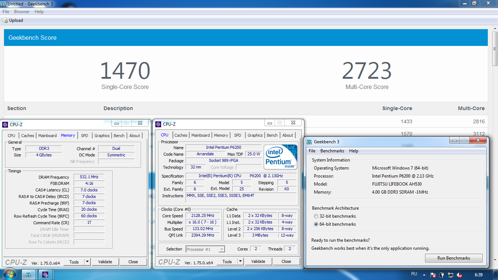Open Help menu in Geekbench 3 dialog
Viewport: 498px width, 280px height.
pyautogui.click(x=354, y=151)
